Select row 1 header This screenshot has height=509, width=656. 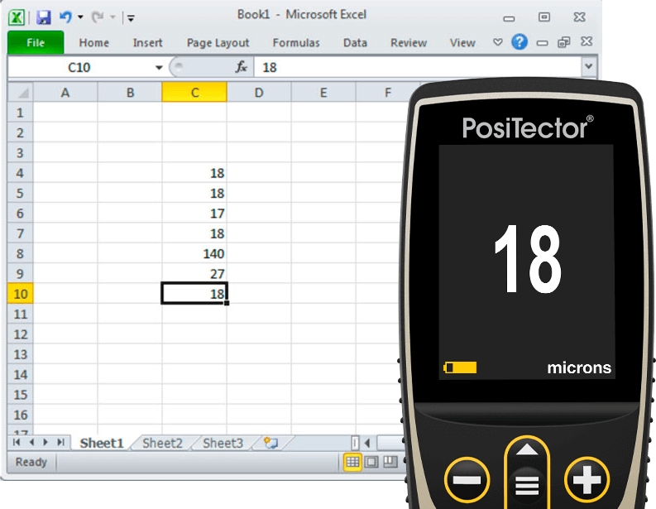click(x=20, y=113)
